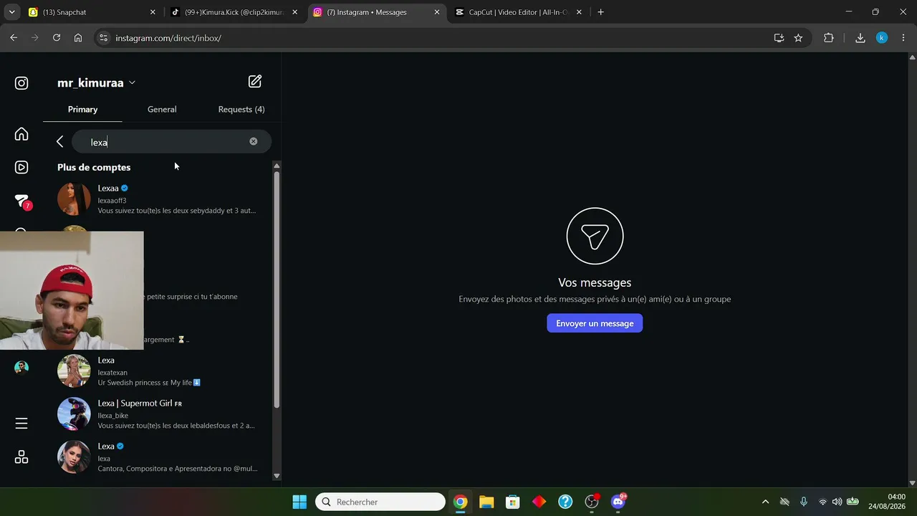Go back in browser history
The image size is (917, 516).
tap(14, 38)
